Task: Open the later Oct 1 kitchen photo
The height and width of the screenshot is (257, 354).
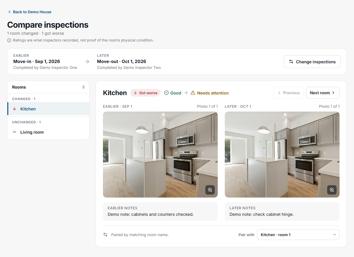Action: click(x=282, y=155)
